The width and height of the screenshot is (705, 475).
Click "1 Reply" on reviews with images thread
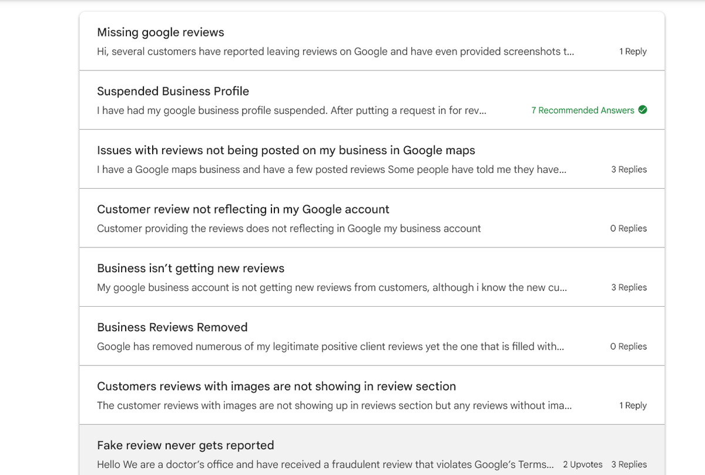click(x=633, y=406)
